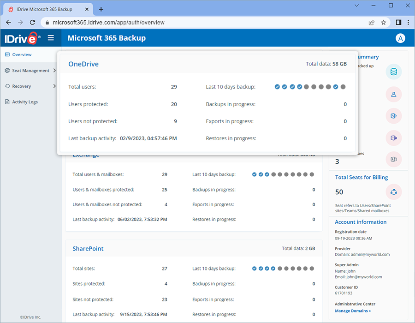This screenshot has width=415, height=323.
Task: Open a new browser tab
Action: (101, 9)
